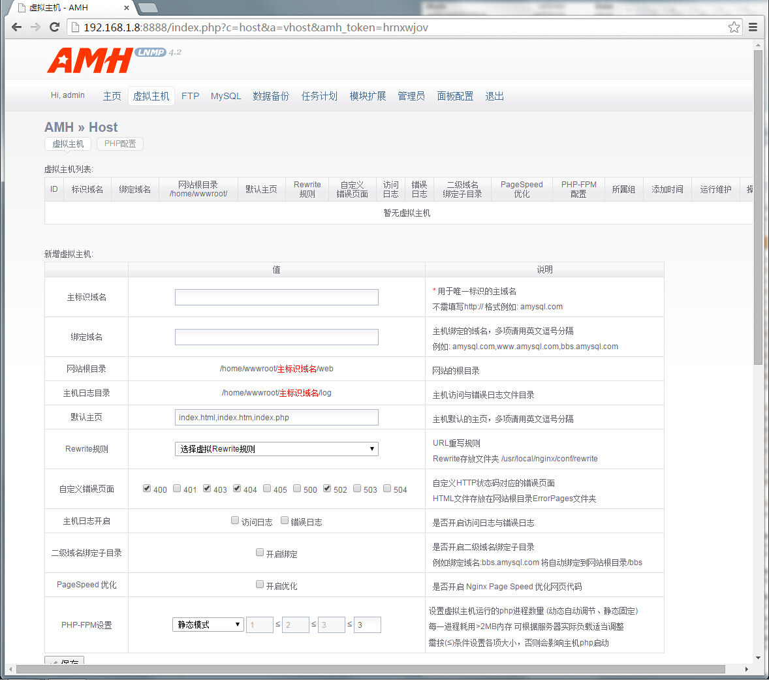Switch to the PHP配置 sub-tab
Viewport: 769px width, 680px height.
tap(120, 144)
